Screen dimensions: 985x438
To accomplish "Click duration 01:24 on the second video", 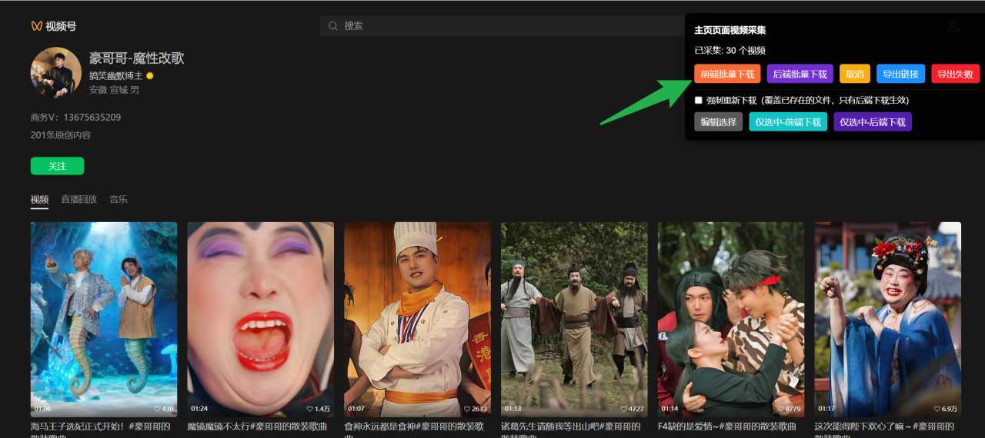I will pos(199,409).
